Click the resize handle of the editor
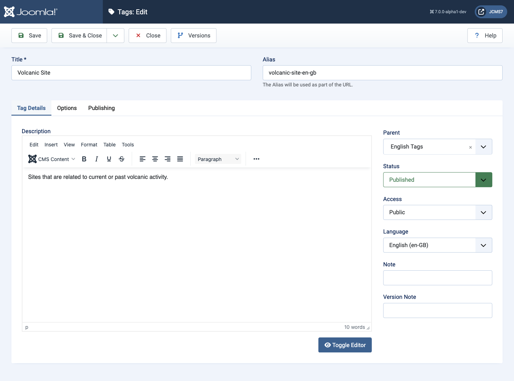514x381 pixels. pyautogui.click(x=368, y=328)
